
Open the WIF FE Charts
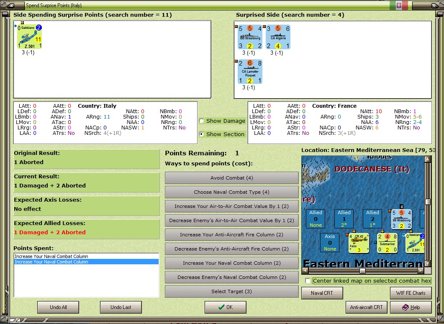pyautogui.click(x=411, y=293)
